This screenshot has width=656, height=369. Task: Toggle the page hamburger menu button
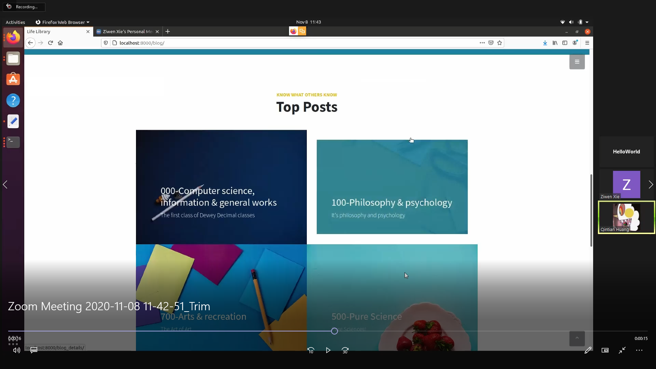[x=577, y=62]
